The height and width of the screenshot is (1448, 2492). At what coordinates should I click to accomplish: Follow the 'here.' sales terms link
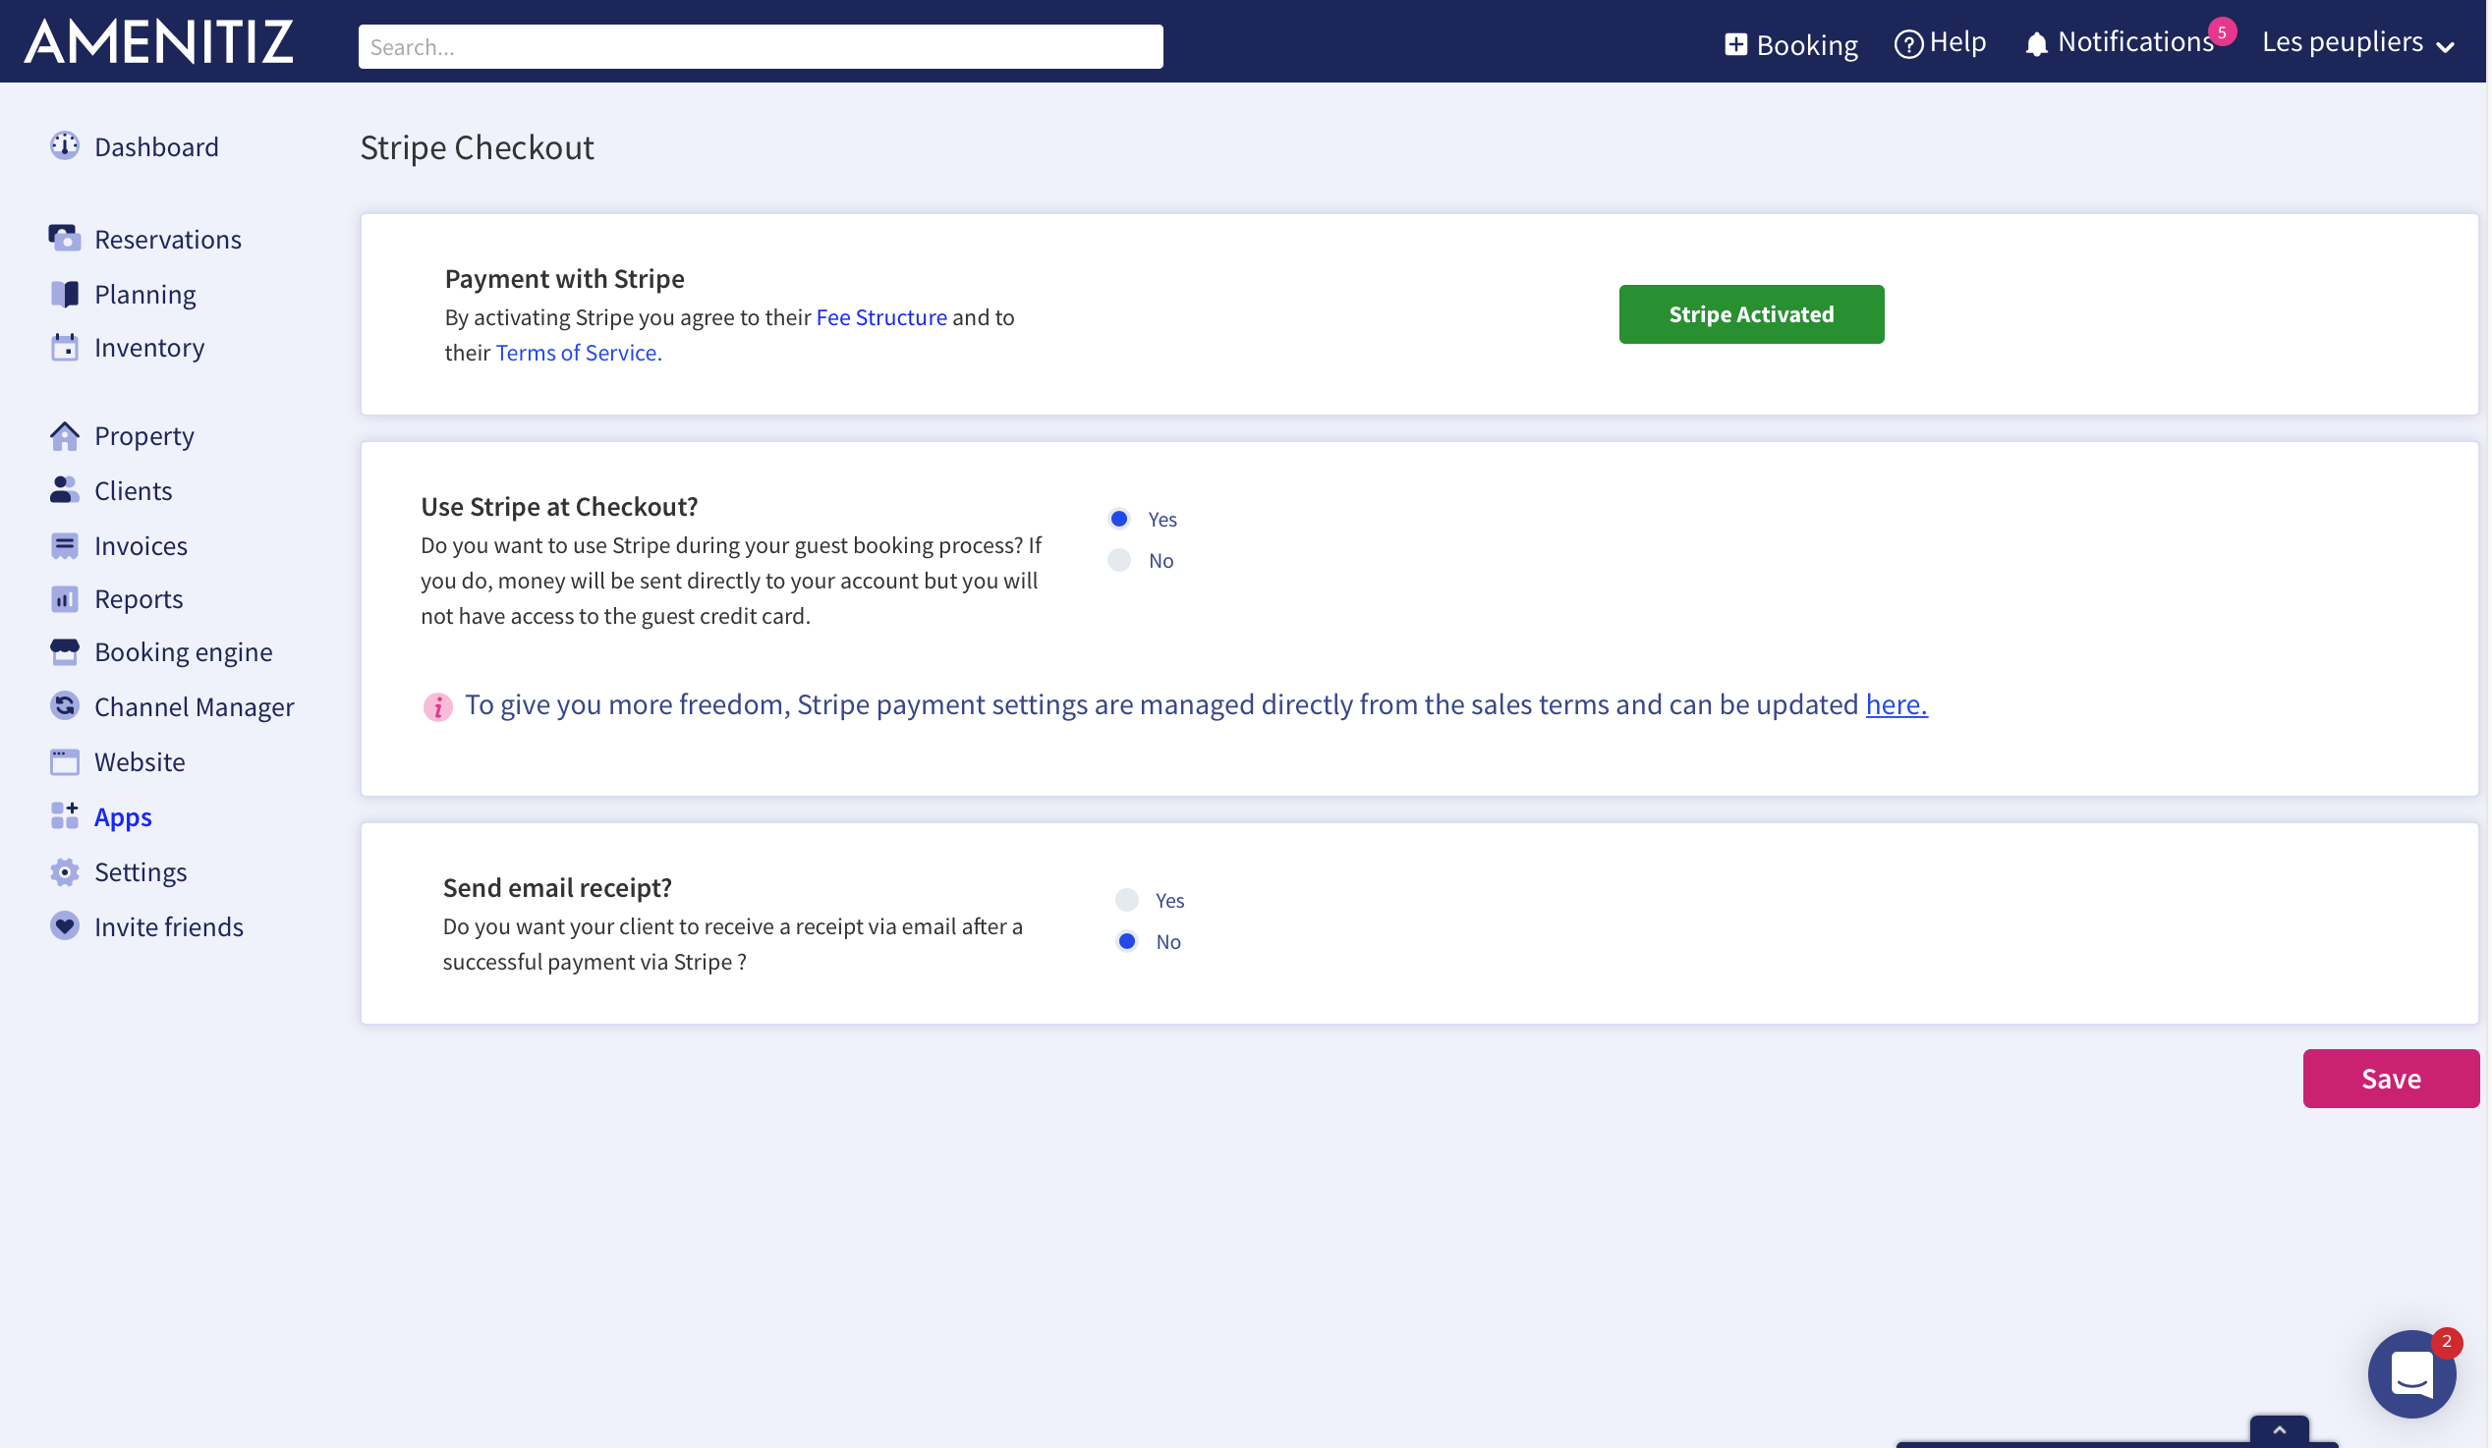click(1896, 703)
